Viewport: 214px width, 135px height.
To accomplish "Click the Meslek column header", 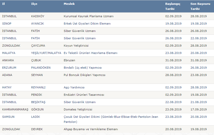I will point(69,4).
